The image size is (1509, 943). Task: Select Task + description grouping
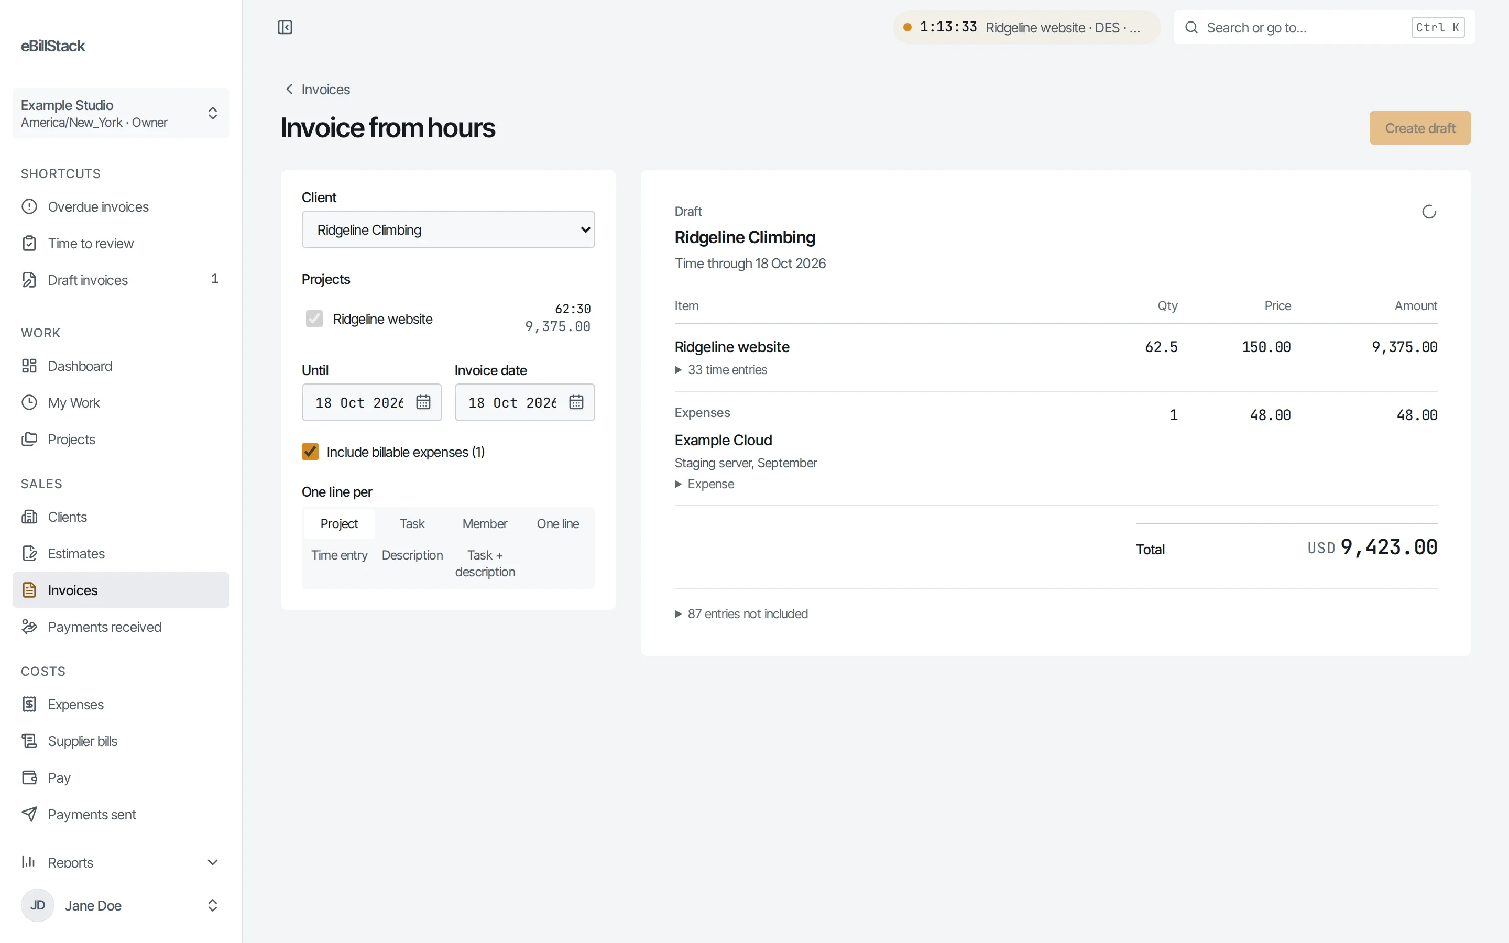point(485,563)
